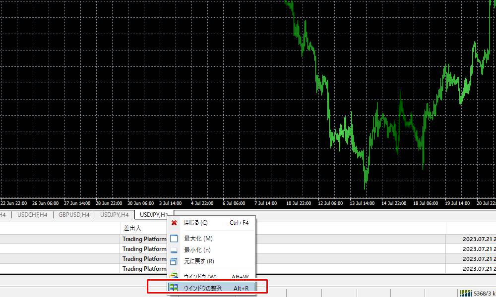Viewport: 496px width, 297px height.
Task: Open the USDJPY,H4 chart tab
Action: tap(115, 215)
